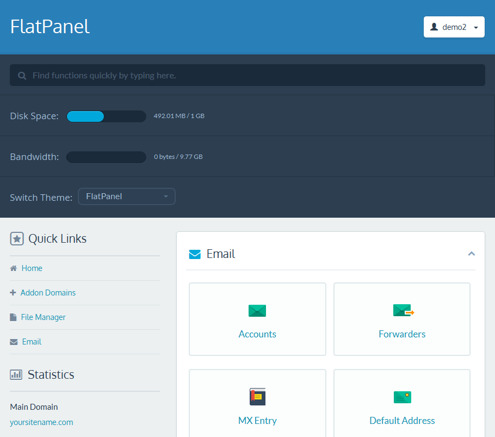Open yoursitename.com main domain link
495x437 pixels.
coord(41,422)
